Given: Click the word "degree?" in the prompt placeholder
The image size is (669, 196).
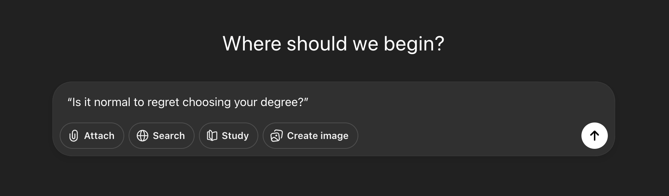Looking at the screenshot, I should [284, 102].
